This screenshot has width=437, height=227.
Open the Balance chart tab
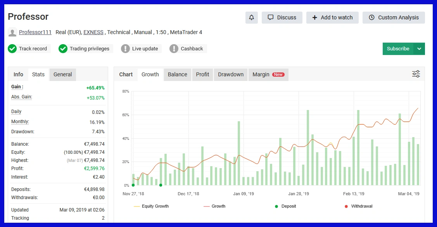pyautogui.click(x=177, y=74)
